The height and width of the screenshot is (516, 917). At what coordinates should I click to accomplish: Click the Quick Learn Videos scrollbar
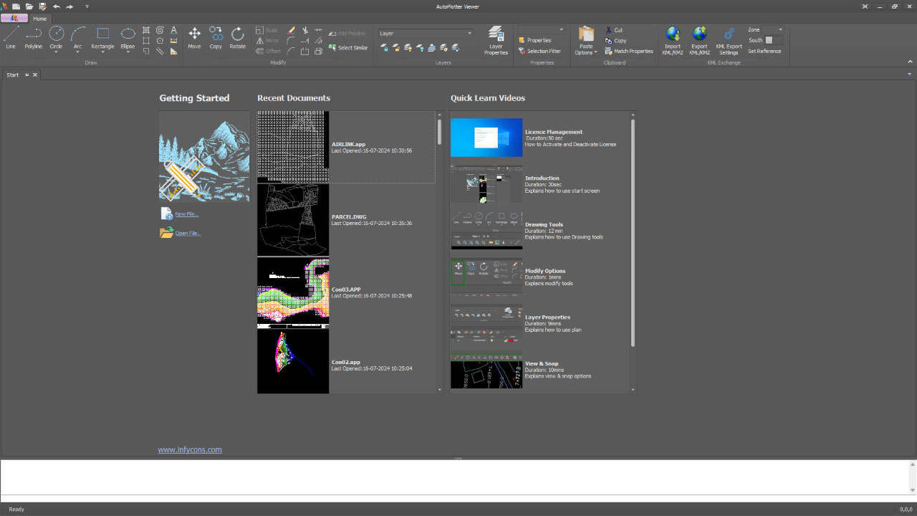(633, 233)
